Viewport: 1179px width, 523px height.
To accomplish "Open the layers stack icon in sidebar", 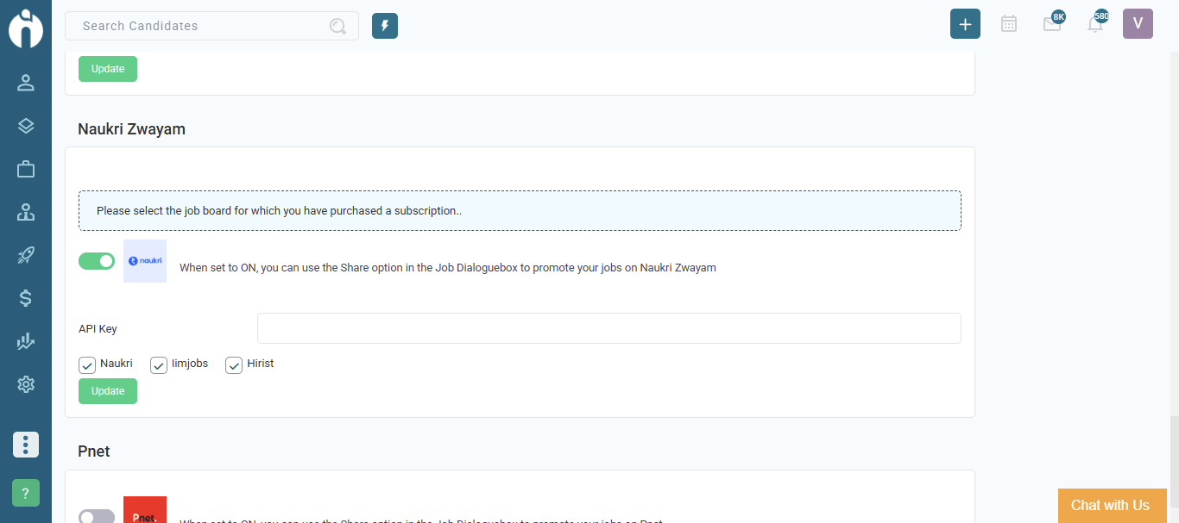I will coord(26,126).
